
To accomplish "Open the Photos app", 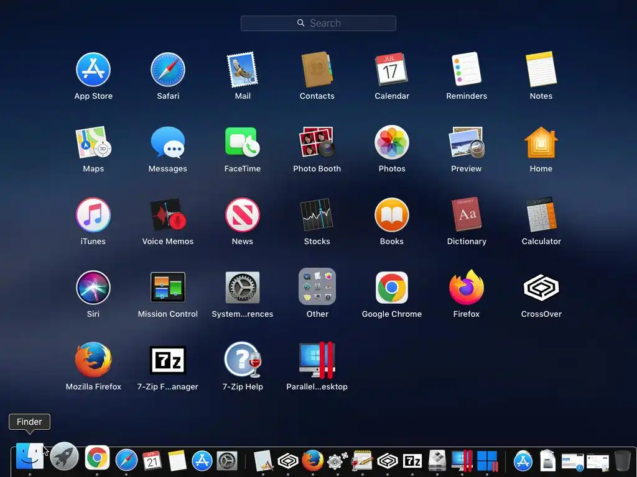I will coord(392,142).
